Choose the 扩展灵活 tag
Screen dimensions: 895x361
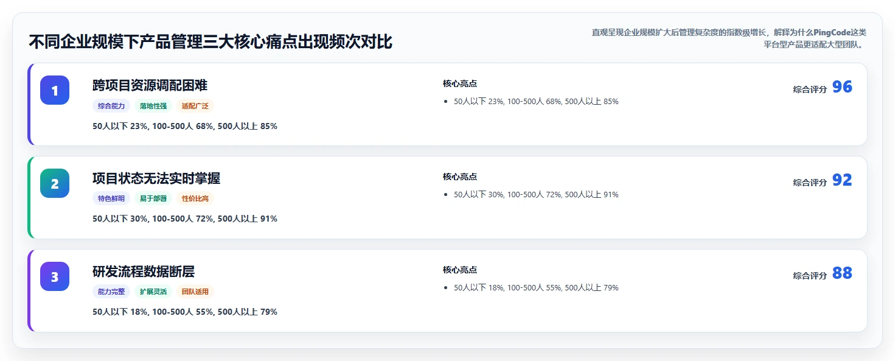[x=153, y=292]
